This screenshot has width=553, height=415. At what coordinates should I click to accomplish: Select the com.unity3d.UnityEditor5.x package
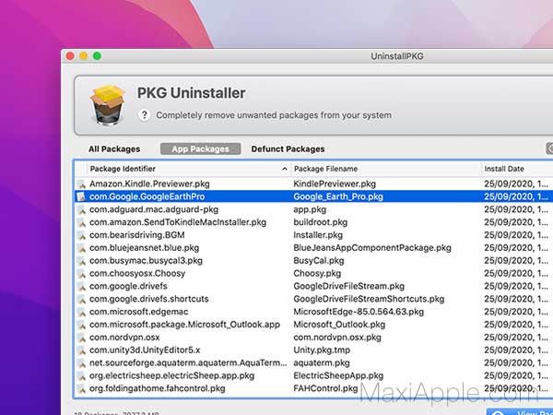pos(145,350)
